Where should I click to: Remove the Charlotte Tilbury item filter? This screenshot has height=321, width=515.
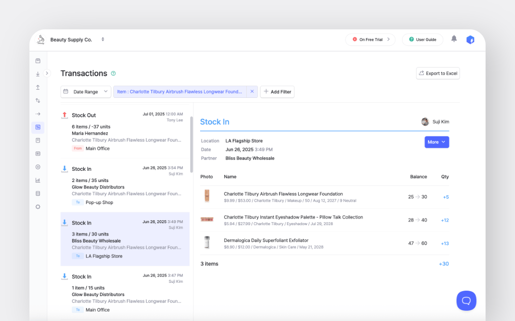[252, 92]
